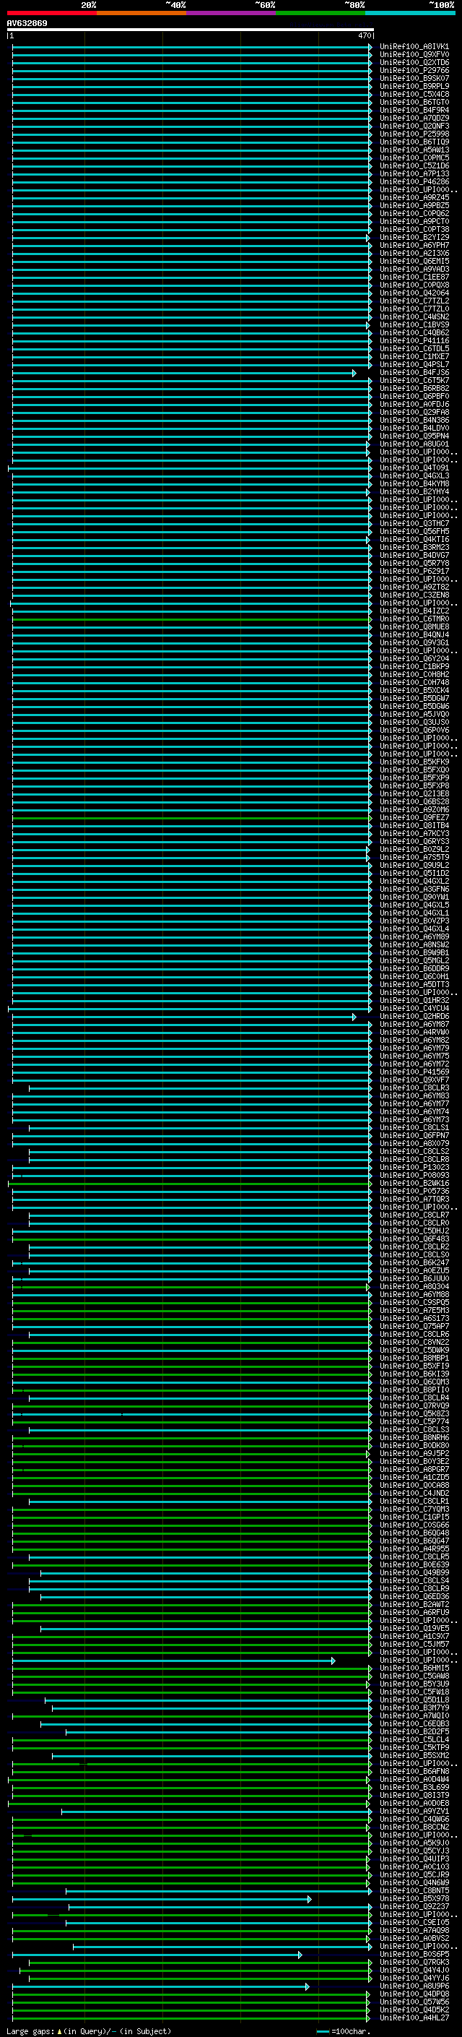The image size is (462, 2037).
Task: Select the UniRef100_Q2HRD6 label
Action: click(x=414, y=1017)
